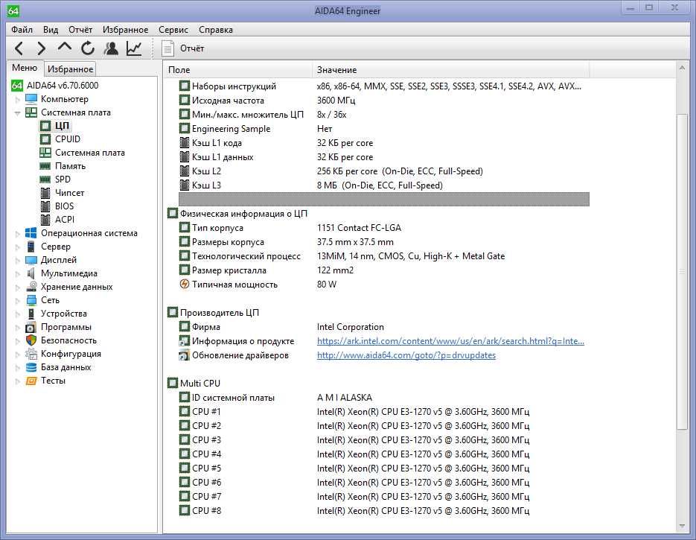696x540 pixels.
Task: Switch to the Избранное tab in sidebar
Action: point(70,69)
